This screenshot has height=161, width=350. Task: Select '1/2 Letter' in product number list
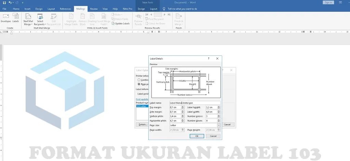click(x=142, y=106)
